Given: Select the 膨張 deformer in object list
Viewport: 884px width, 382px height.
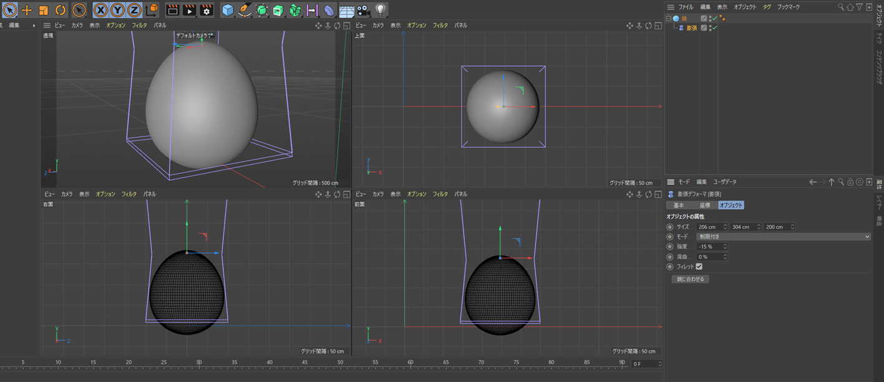Looking at the screenshot, I should [691, 28].
